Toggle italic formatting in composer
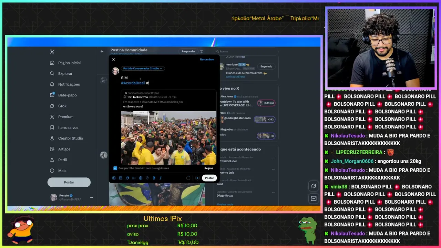The image size is (441, 248). click(x=161, y=178)
